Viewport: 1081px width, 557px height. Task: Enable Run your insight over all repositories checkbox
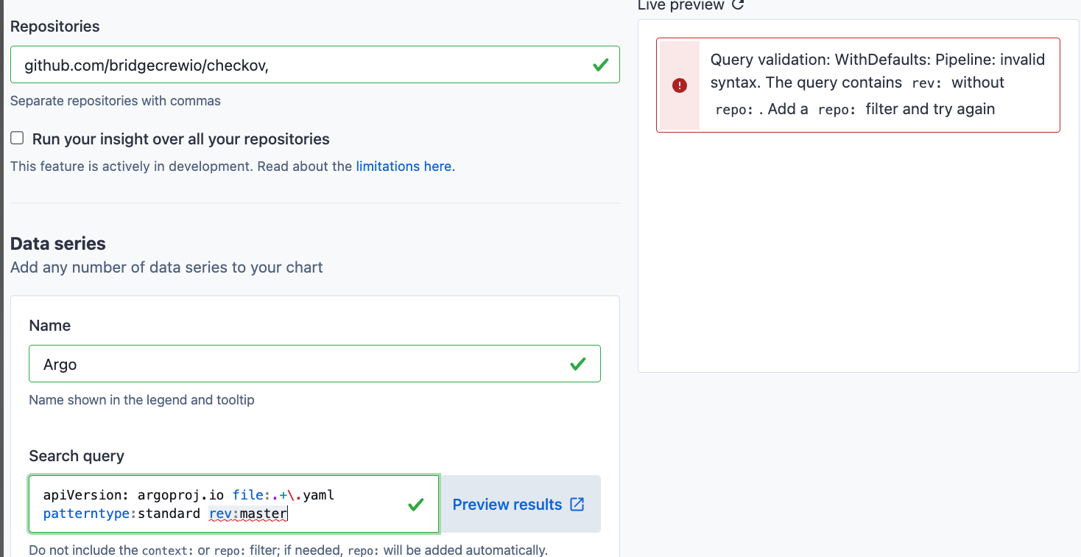tap(17, 139)
